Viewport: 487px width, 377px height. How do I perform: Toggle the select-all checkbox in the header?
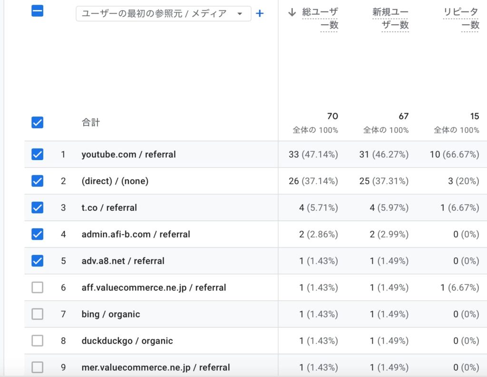pyautogui.click(x=37, y=11)
